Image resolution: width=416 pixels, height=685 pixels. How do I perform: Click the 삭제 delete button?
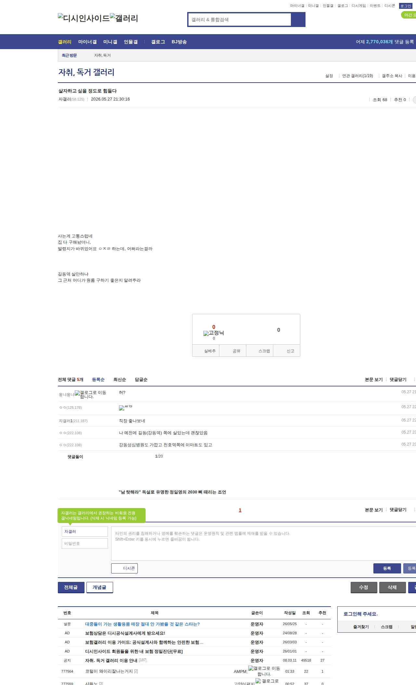pos(393,587)
